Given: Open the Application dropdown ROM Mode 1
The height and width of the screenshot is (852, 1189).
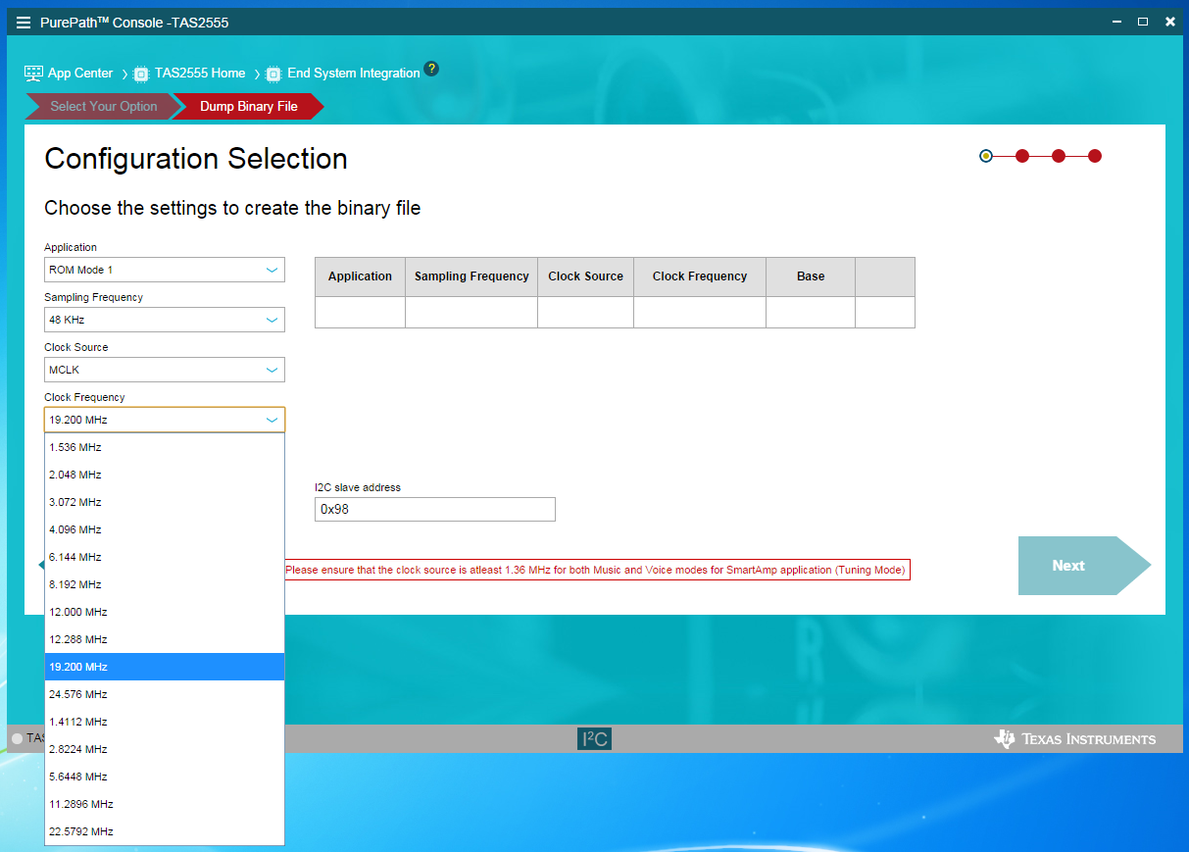Looking at the screenshot, I should 165,270.
